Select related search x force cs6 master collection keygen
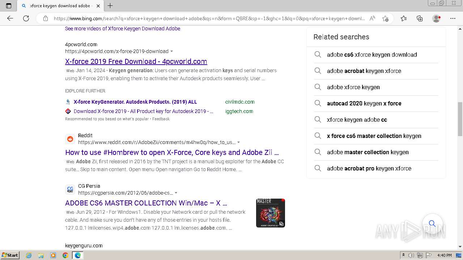 (374, 136)
